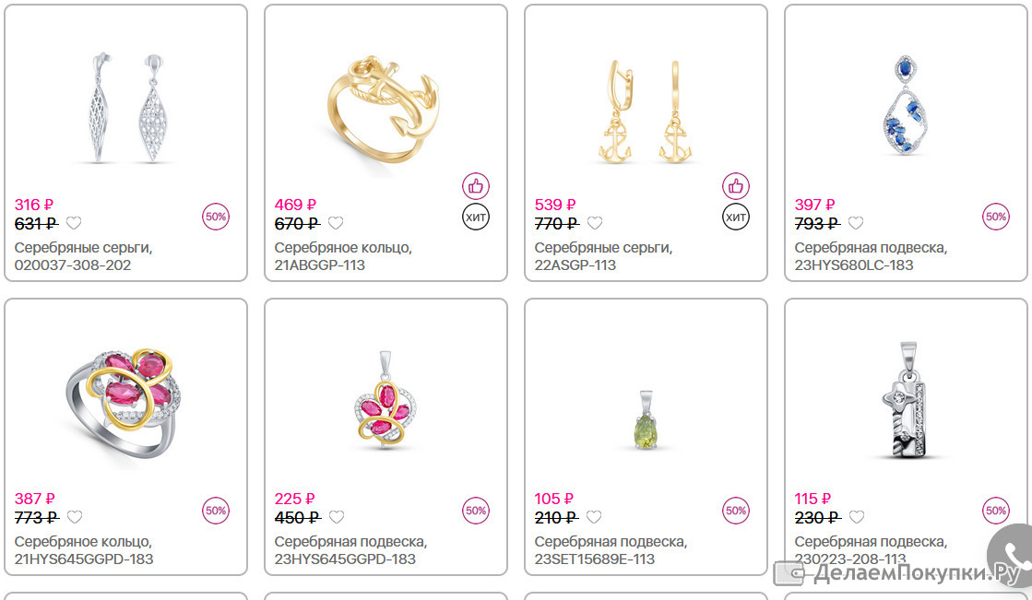Click heart icon beside 210 ₽ green pendant
The width and height of the screenshot is (1032, 600).
[594, 517]
